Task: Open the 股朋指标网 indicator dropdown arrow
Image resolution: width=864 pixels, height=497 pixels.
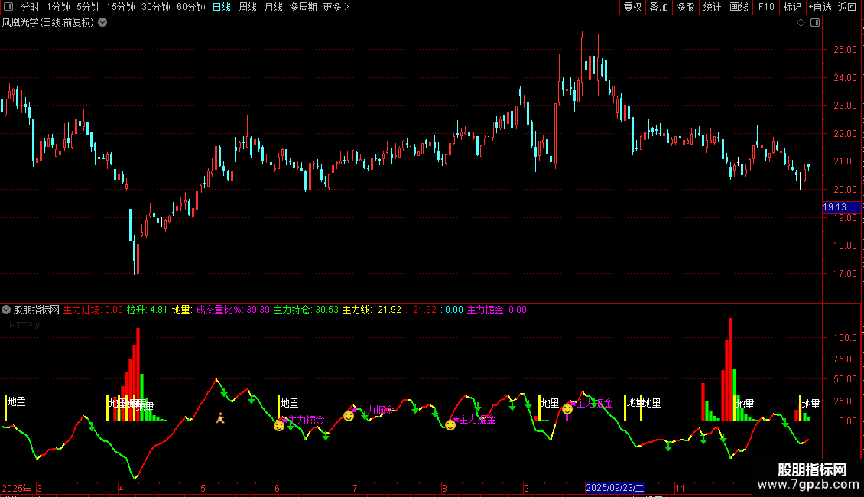Action: pos(6,310)
